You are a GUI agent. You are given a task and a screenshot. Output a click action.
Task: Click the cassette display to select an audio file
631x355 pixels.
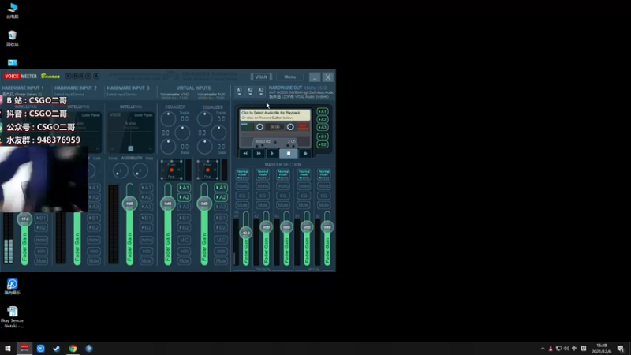(x=275, y=115)
